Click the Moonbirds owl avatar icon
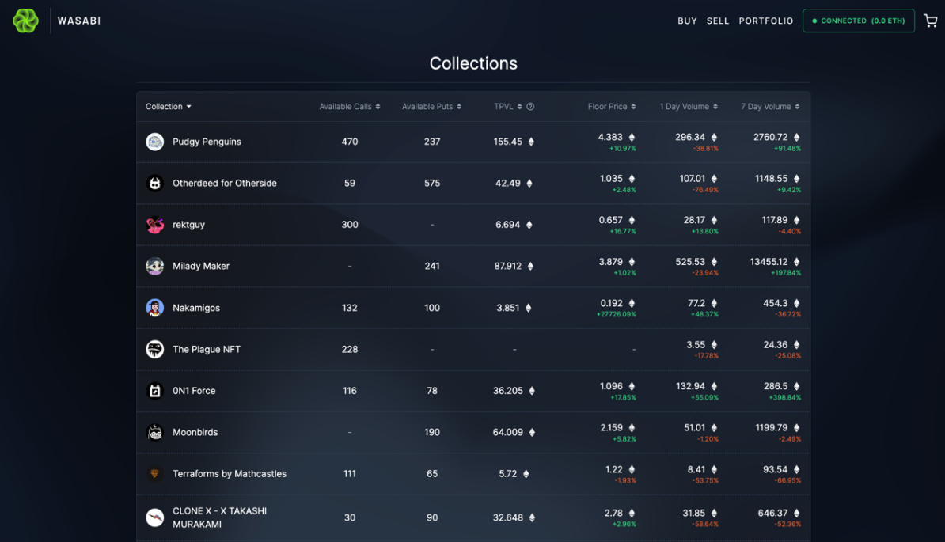The width and height of the screenshot is (945, 542). click(x=155, y=432)
